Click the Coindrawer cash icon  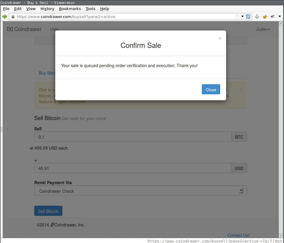click(x=10, y=29)
